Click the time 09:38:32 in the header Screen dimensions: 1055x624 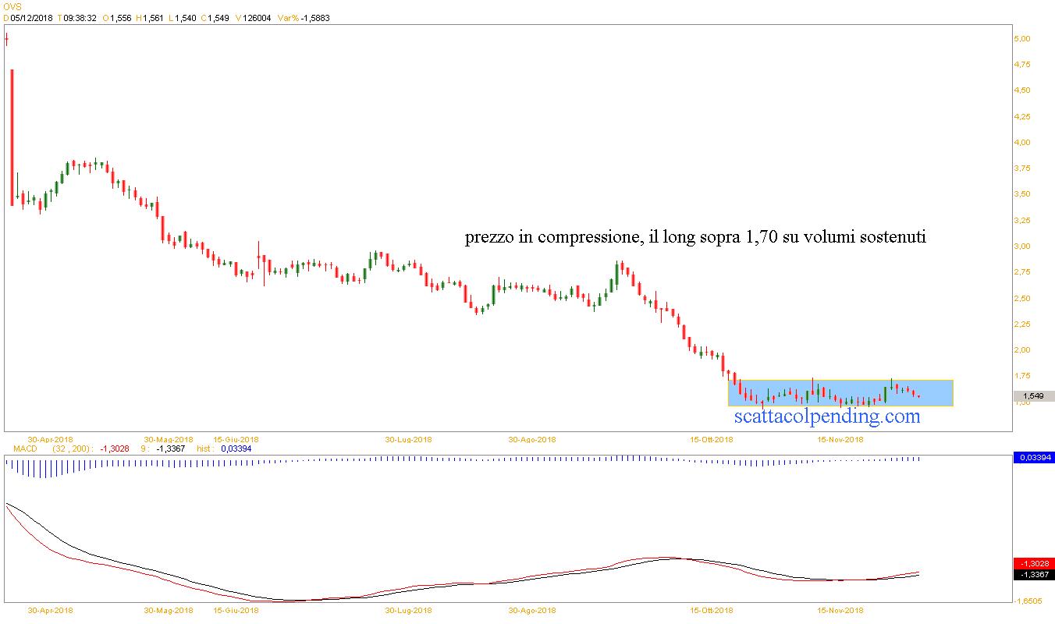pos(80,18)
